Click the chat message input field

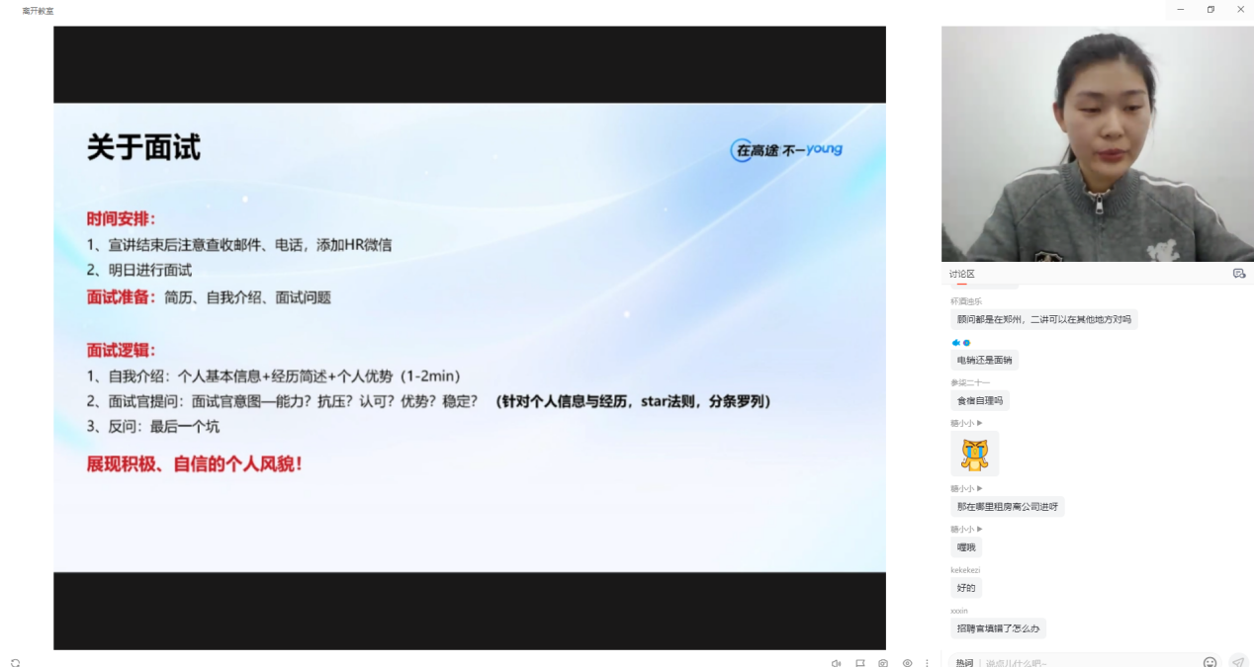[1088, 663]
